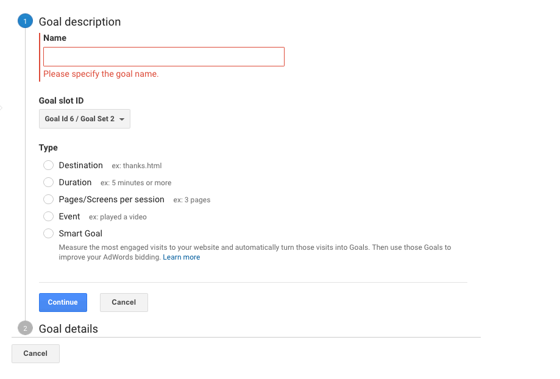560x379 pixels.
Task: Click the Goal details section heading
Action: (68, 328)
